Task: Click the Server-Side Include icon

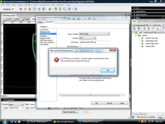Action: pos(60,9)
